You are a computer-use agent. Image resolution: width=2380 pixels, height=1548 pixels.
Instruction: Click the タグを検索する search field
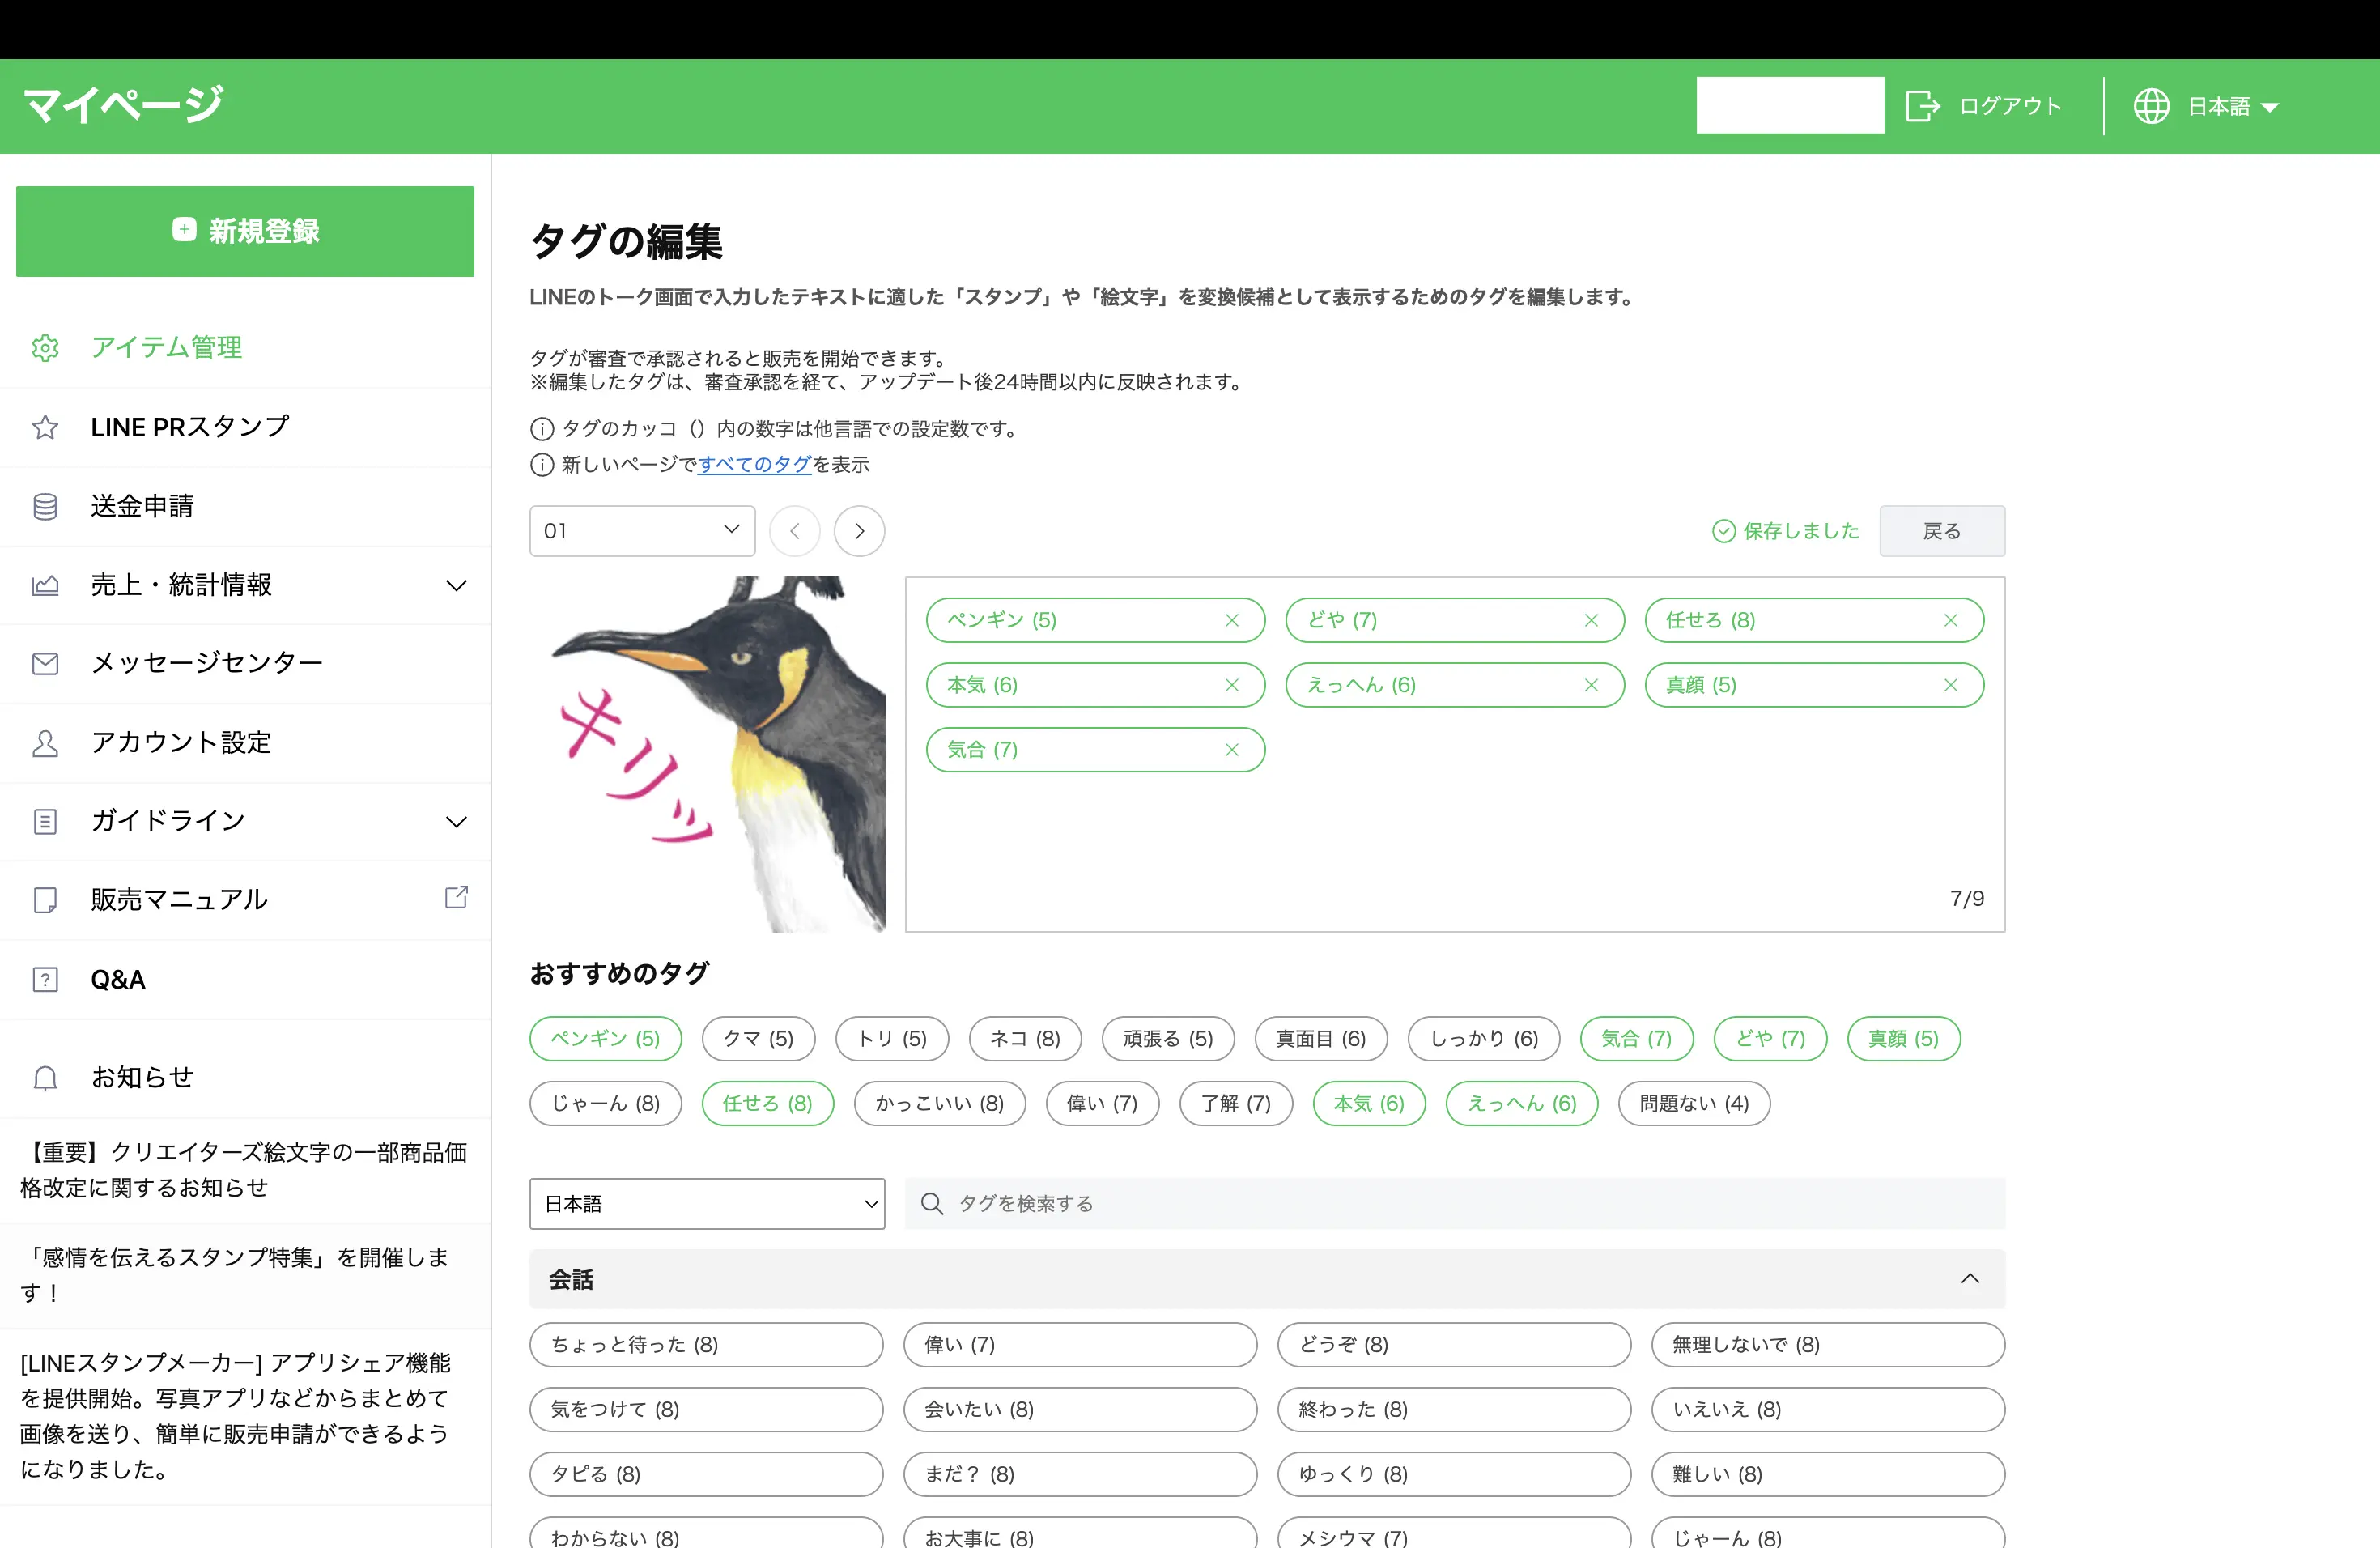[x=1455, y=1203]
